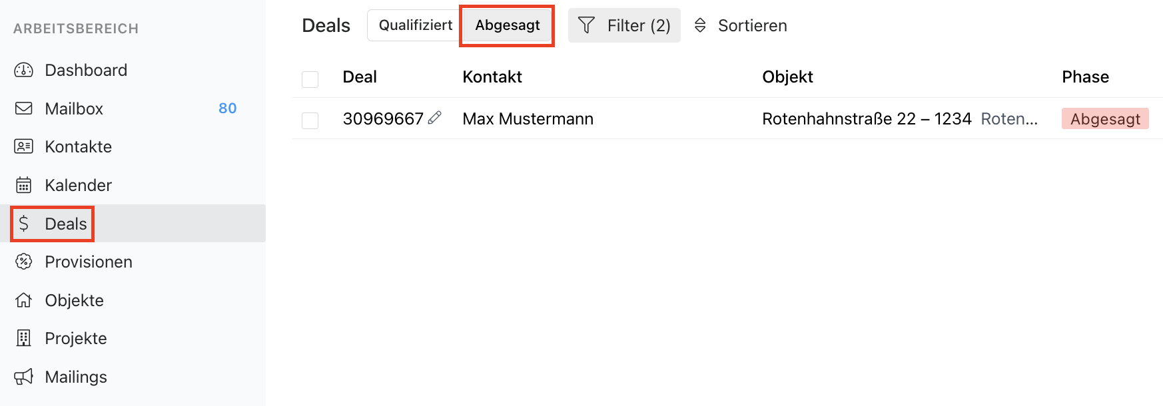Open the Filter (2) dropdown

click(x=624, y=25)
